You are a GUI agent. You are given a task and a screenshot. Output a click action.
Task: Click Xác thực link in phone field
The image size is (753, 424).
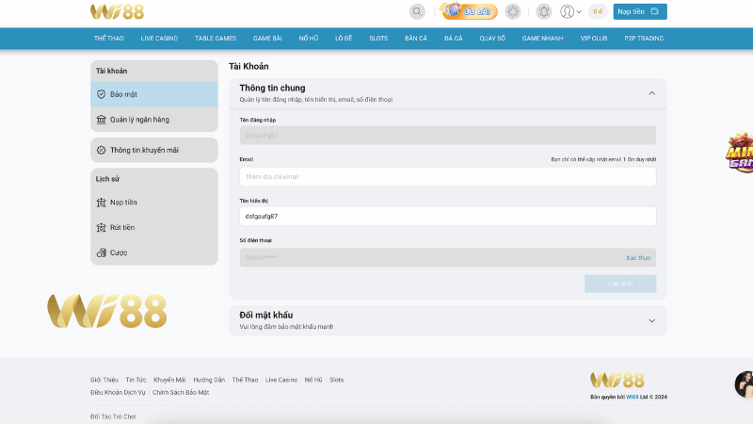637,257
